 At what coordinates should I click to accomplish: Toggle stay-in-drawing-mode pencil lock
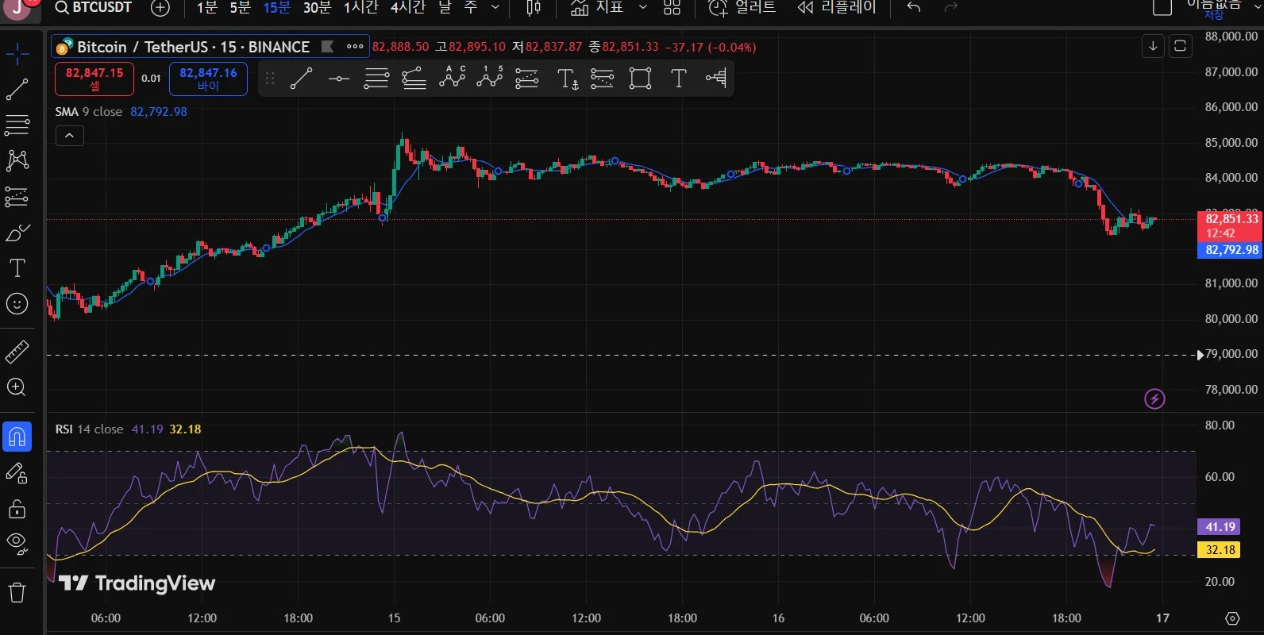(17, 473)
